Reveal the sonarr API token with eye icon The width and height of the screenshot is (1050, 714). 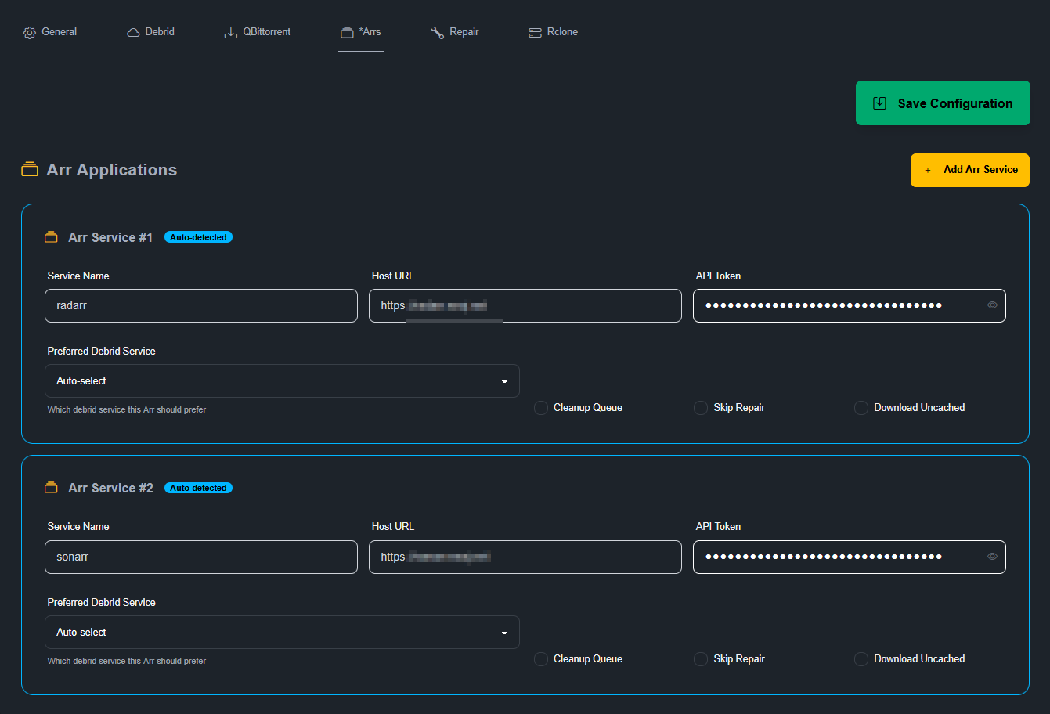click(992, 557)
